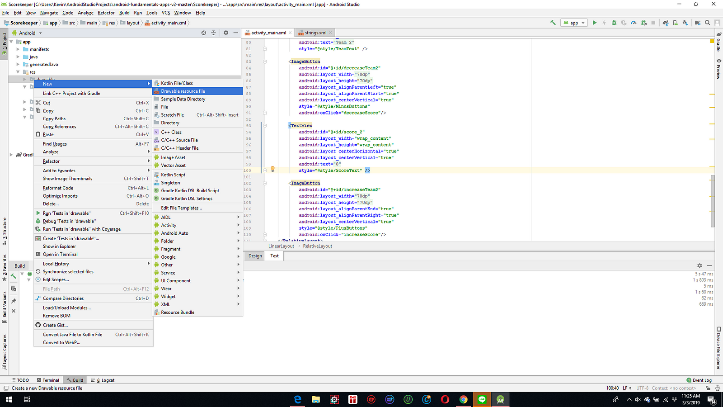This screenshot has height=407, width=723.
Task: Sync project with Gradle files elephant icon
Action: click(666, 23)
